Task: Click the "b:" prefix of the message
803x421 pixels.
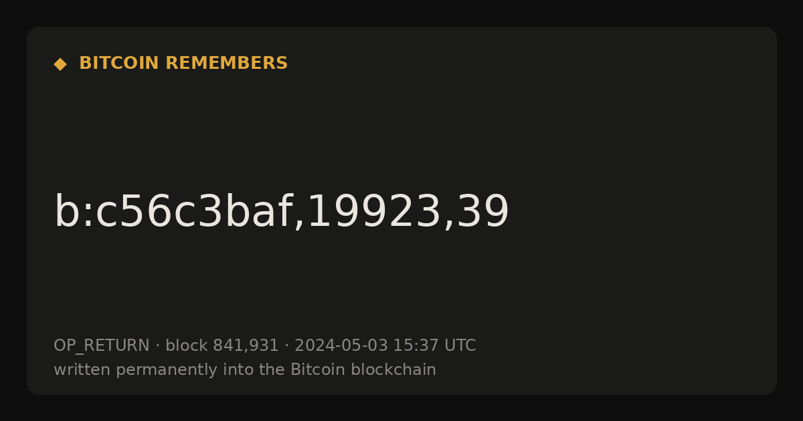Action: [74, 213]
